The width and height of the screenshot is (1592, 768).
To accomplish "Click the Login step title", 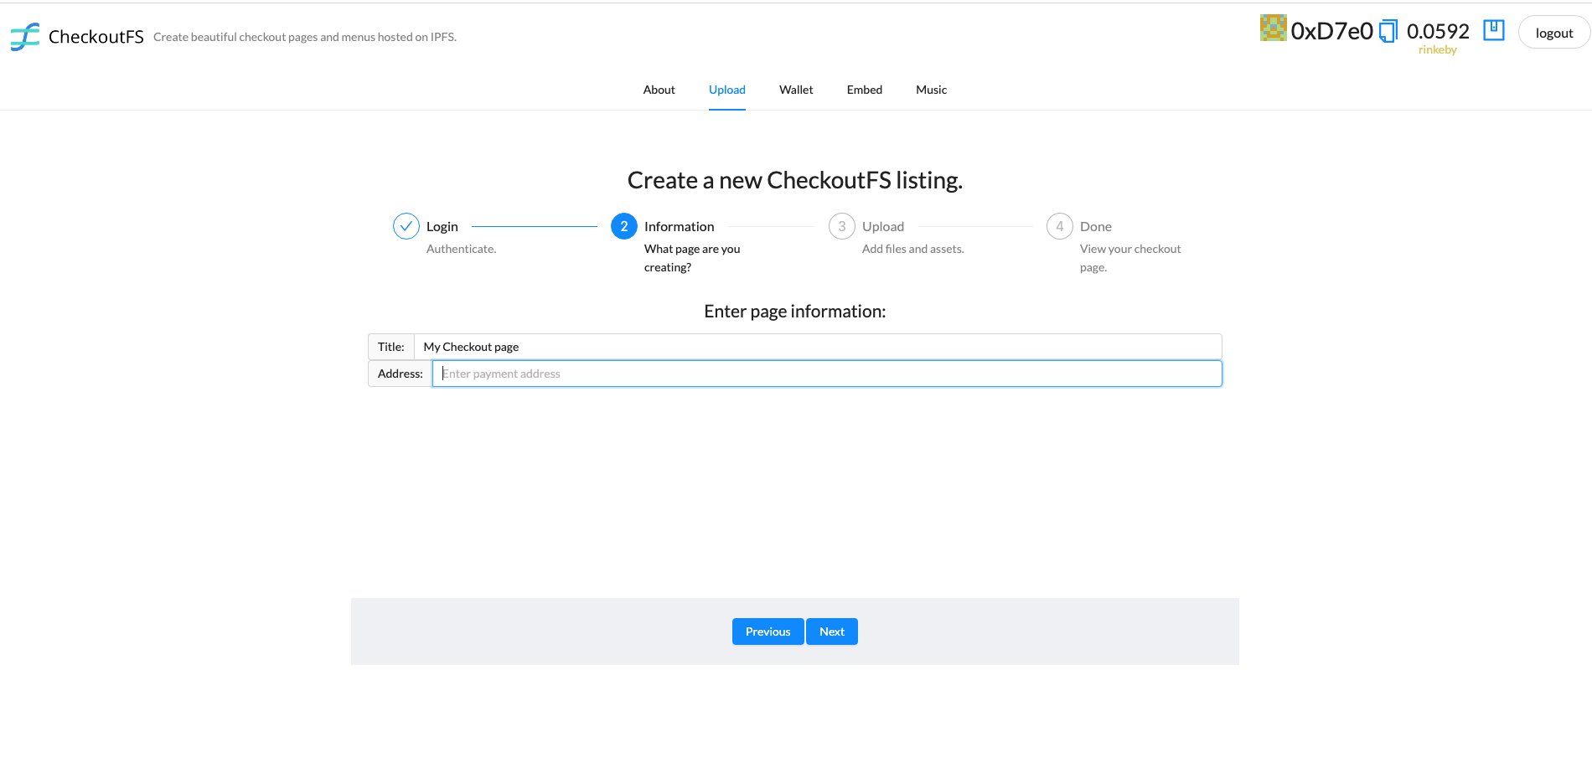I will click(442, 226).
